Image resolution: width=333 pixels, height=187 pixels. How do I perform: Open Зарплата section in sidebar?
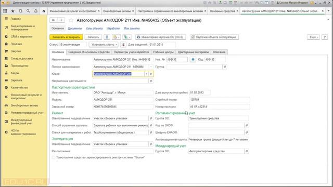pyautogui.click(x=17, y=81)
